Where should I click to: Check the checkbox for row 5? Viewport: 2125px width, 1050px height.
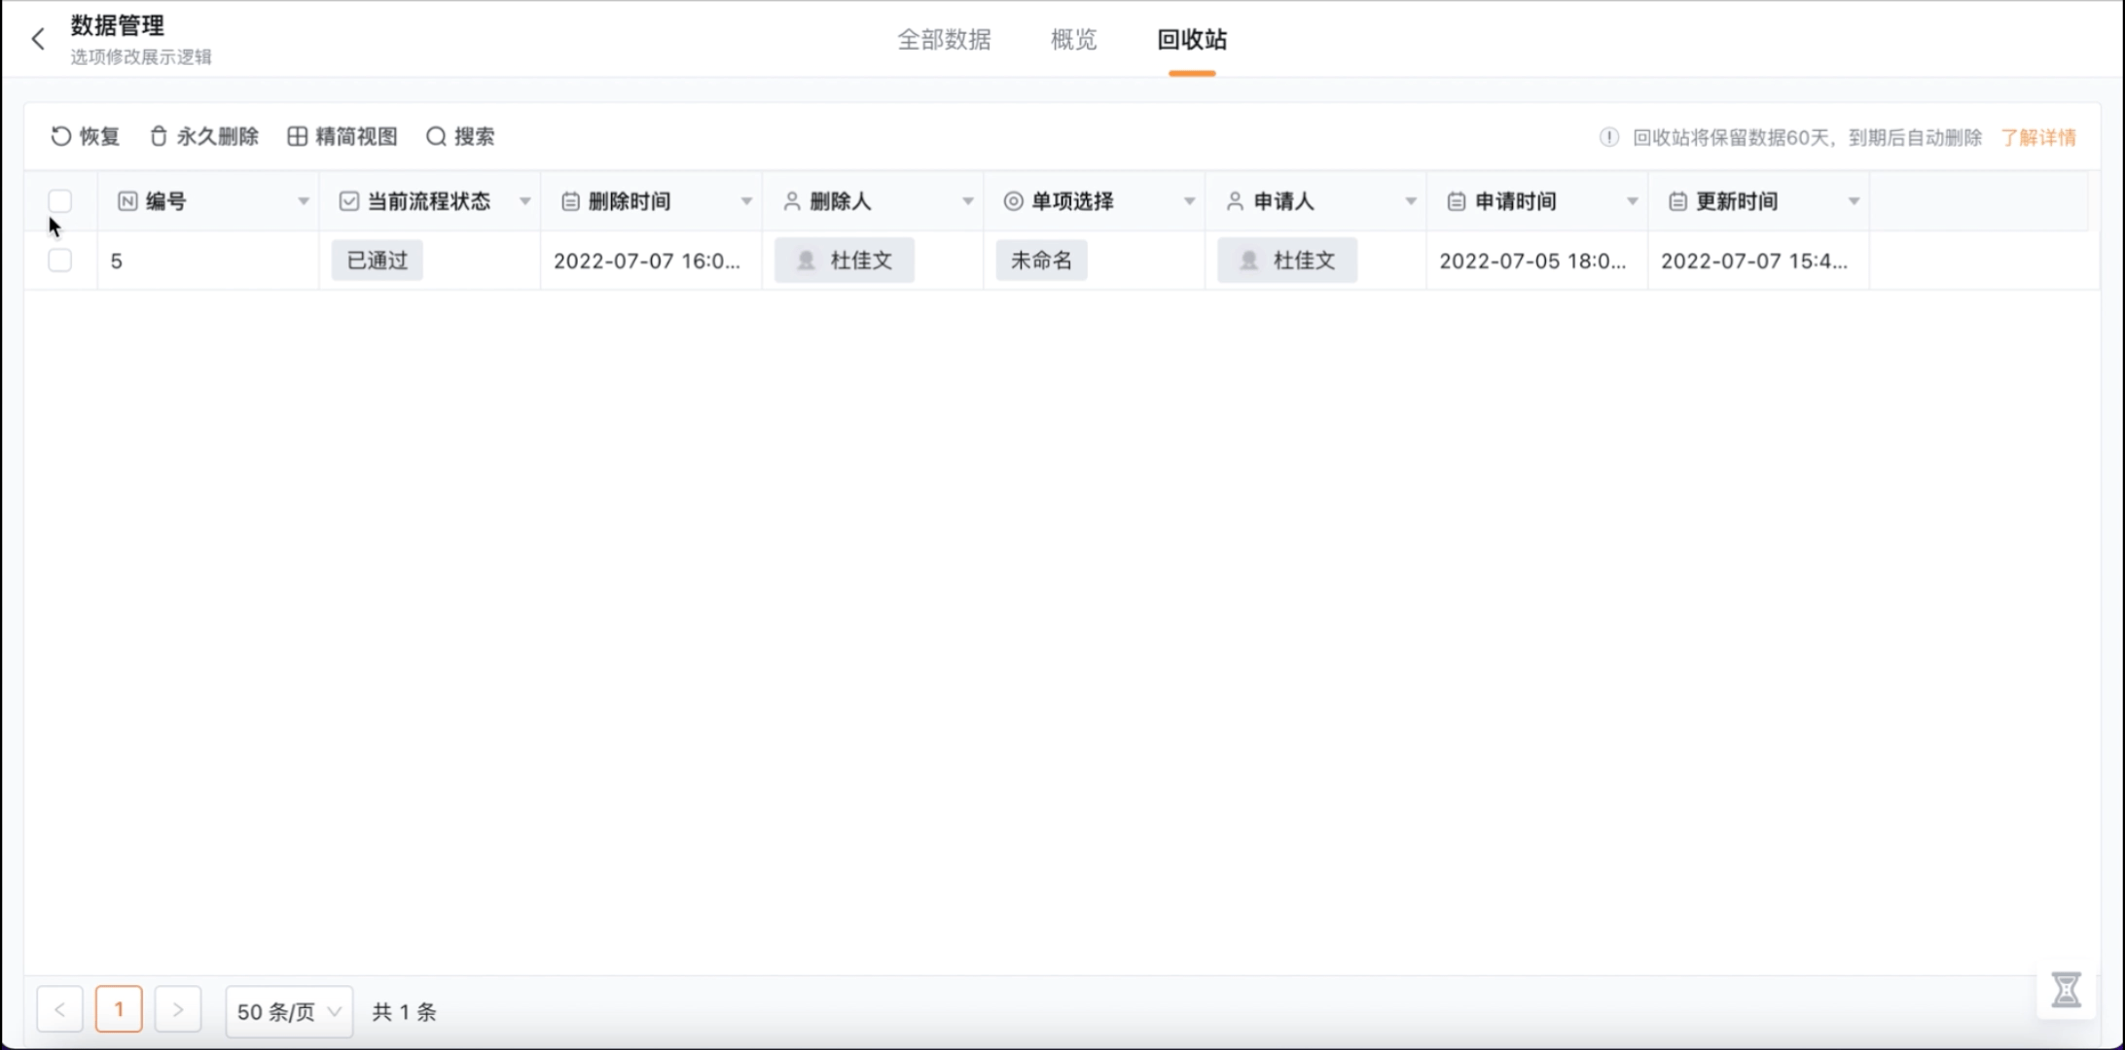[60, 261]
